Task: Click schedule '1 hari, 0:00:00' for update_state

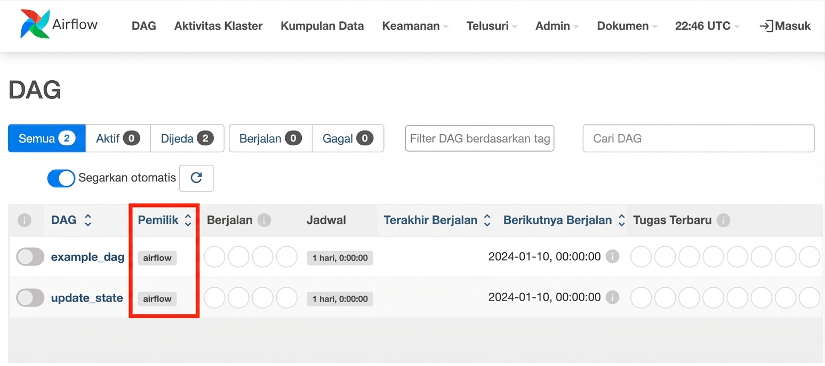Action: [x=340, y=299]
